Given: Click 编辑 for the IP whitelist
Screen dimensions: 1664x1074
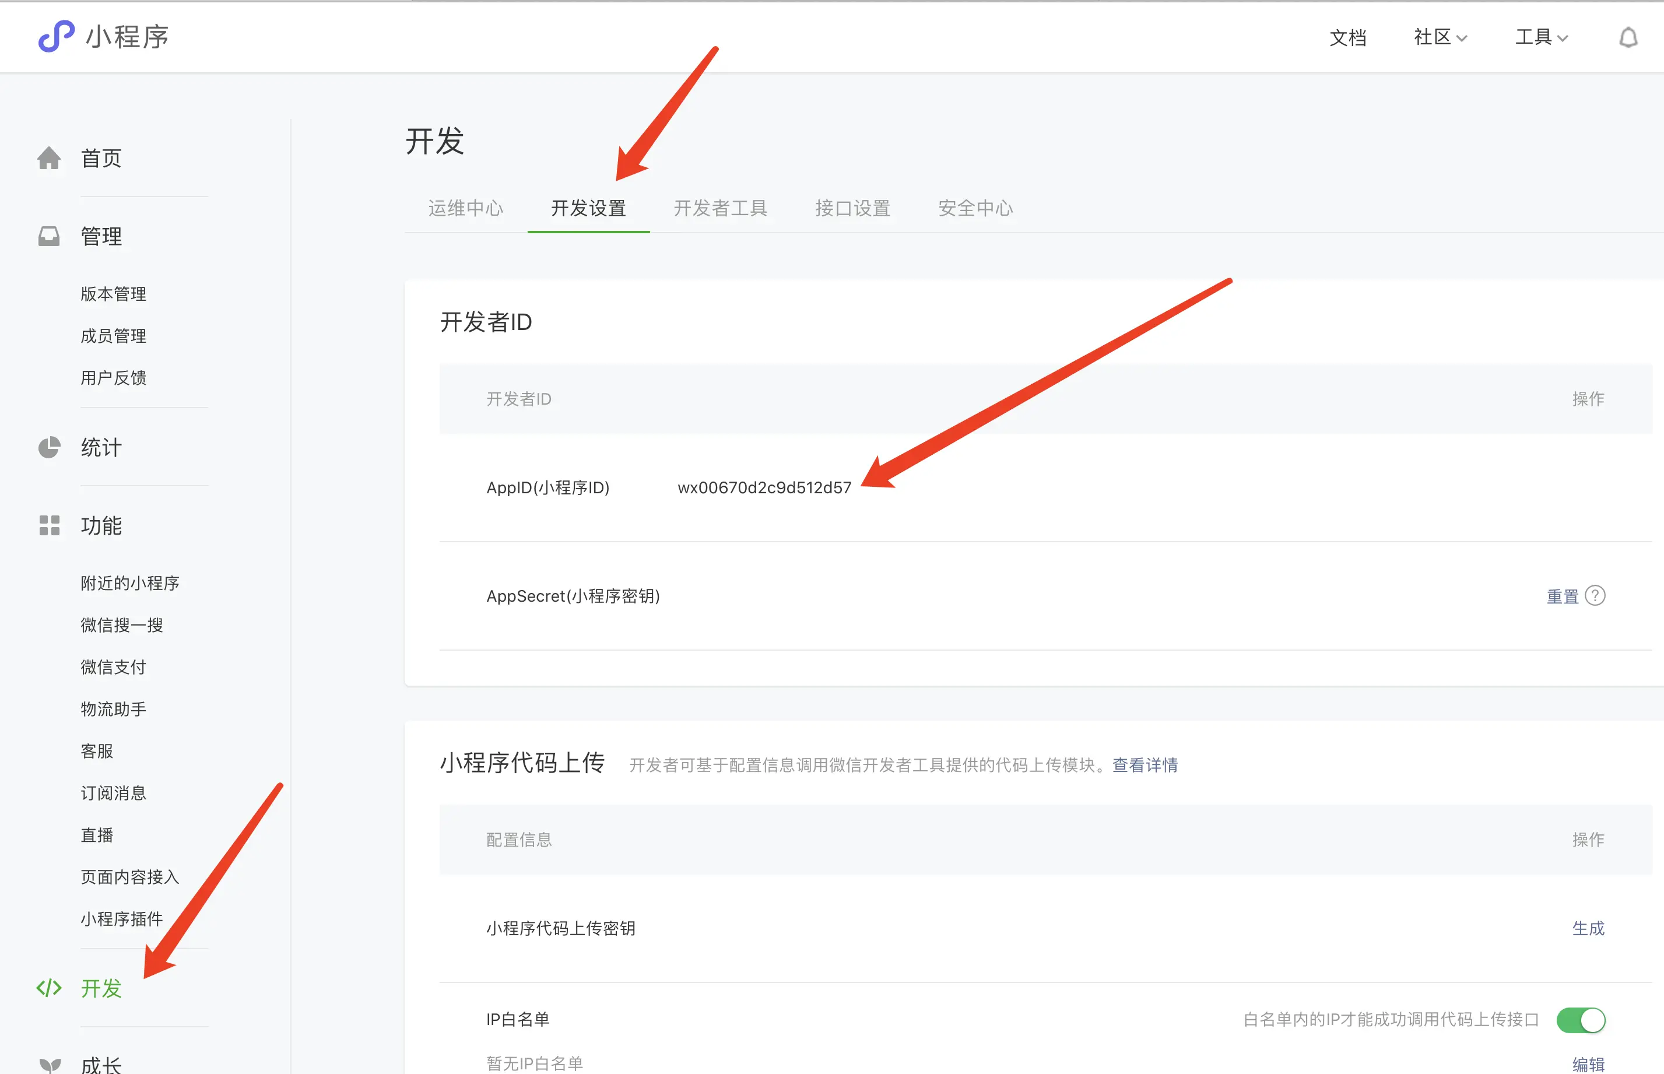Looking at the screenshot, I should tap(1588, 1064).
